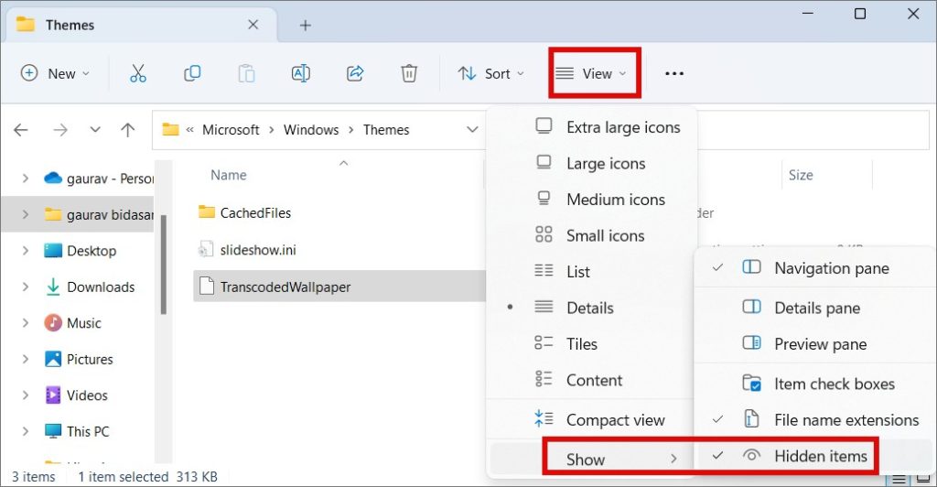This screenshot has width=937, height=487.
Task: Sort by the Size column header
Action: tap(801, 175)
